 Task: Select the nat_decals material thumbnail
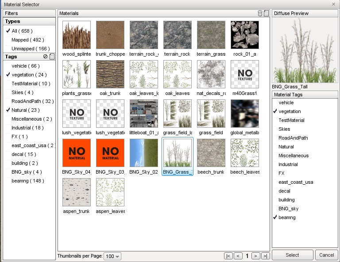click(211, 74)
